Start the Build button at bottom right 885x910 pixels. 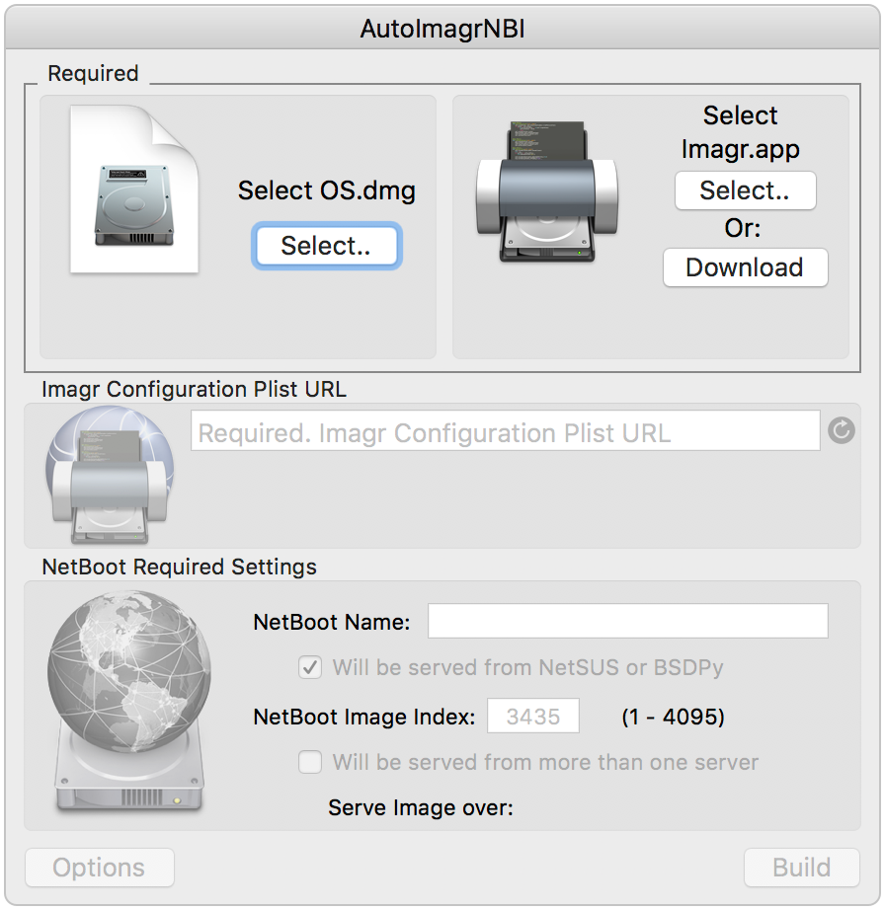click(x=801, y=868)
